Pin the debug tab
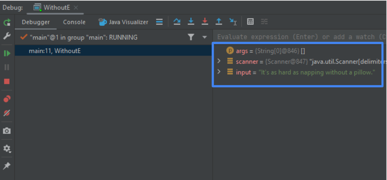Viewport: 387px width, 180px height. click(x=7, y=166)
